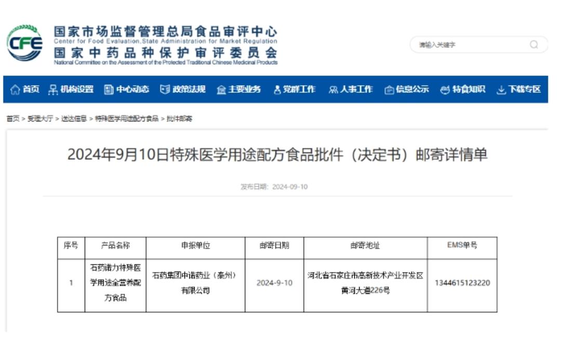Click the 产品名称 column header

[115, 245]
